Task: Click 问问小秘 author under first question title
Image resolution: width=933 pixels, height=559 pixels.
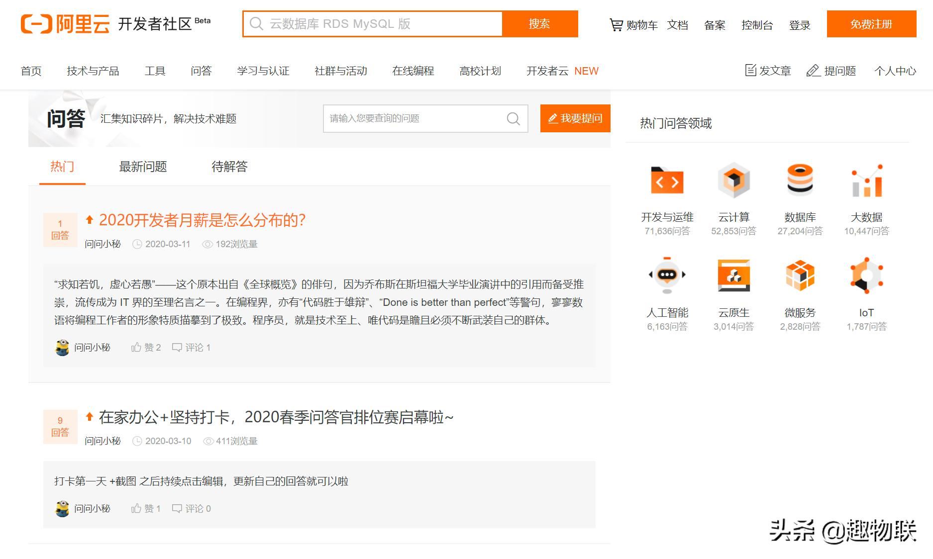Action: [x=103, y=244]
